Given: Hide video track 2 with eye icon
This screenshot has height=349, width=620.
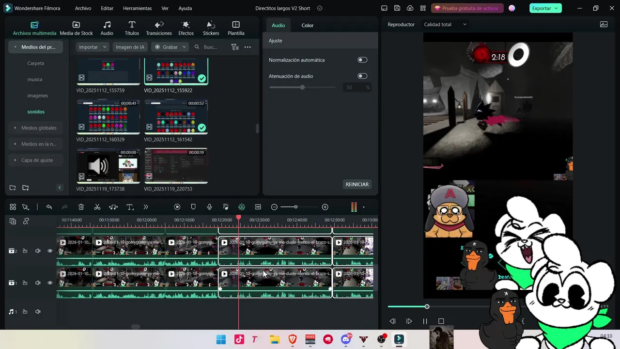Looking at the screenshot, I should [50, 251].
